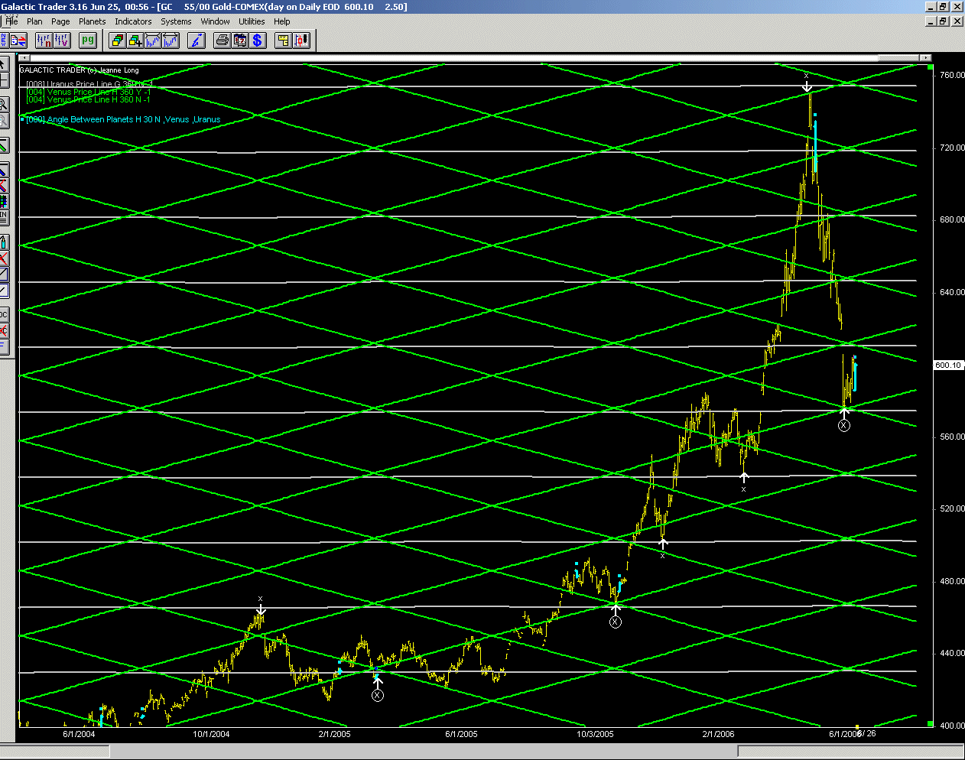Toggle the cyan square beside Angle Between Planets

(x=22, y=119)
